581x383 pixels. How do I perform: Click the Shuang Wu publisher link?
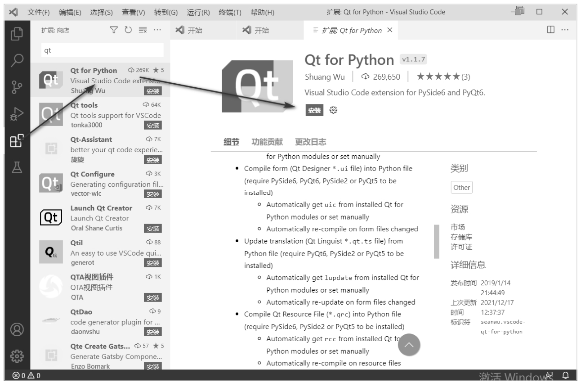325,77
